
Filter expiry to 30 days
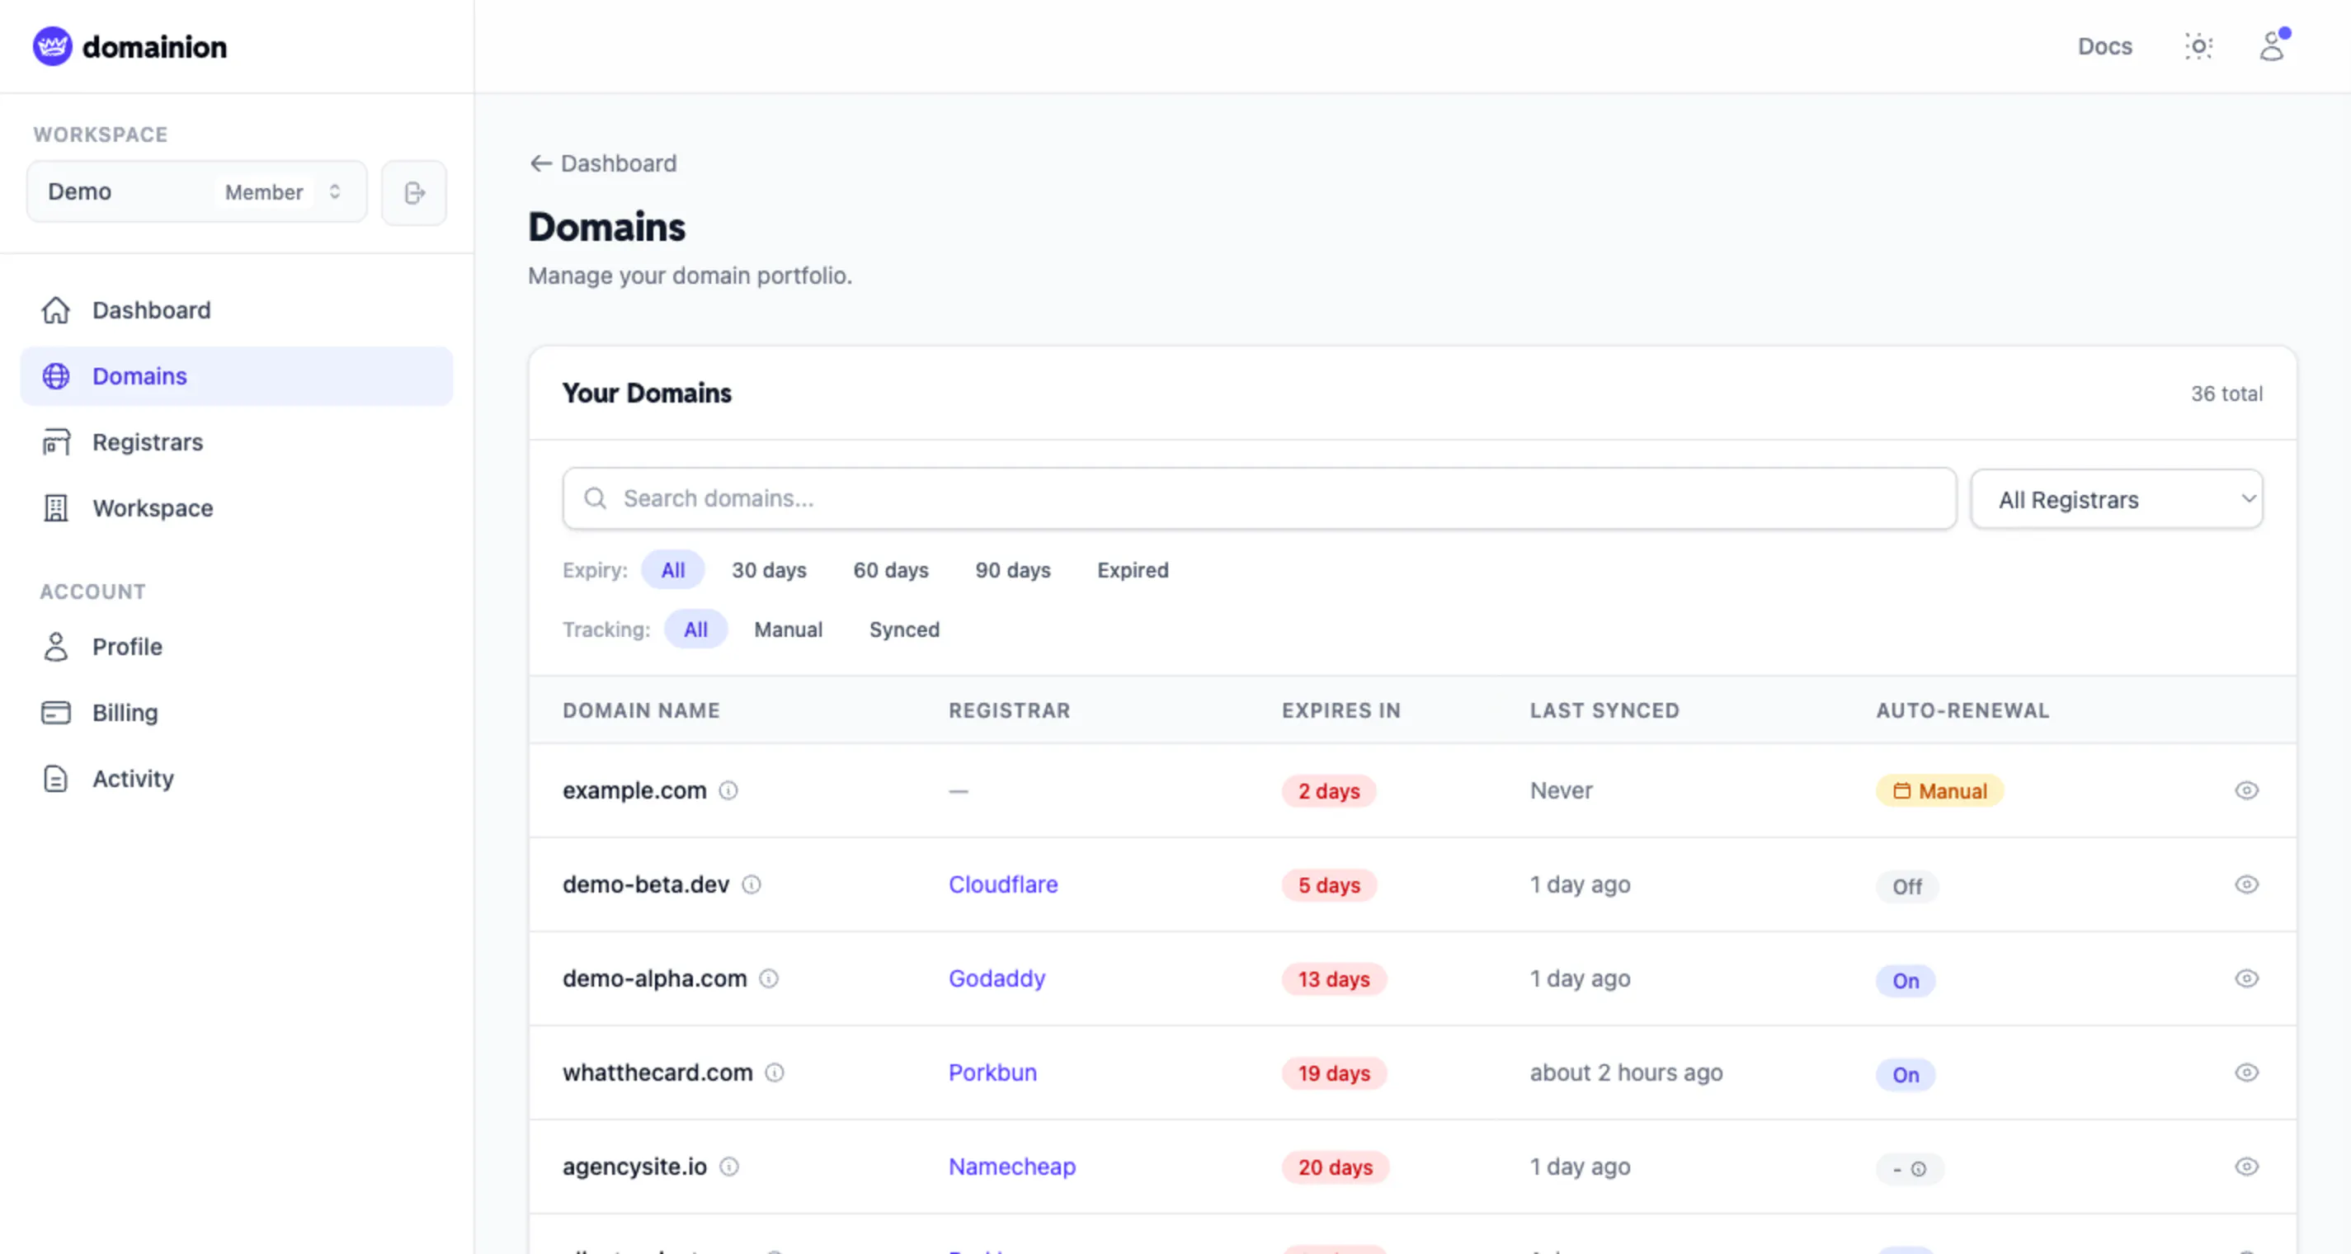pyautogui.click(x=770, y=570)
